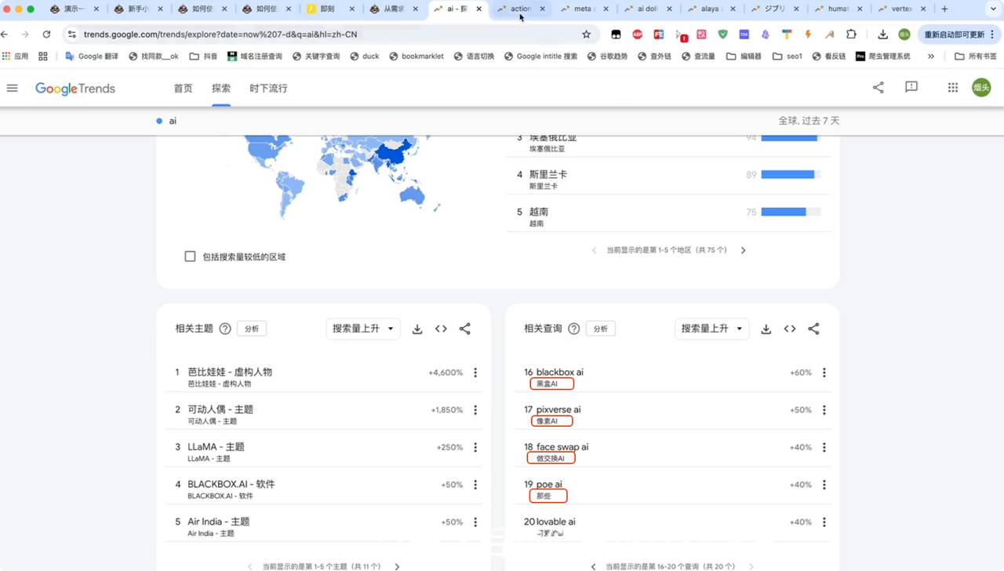Open more options for blackbox ai row
This screenshot has width=1004, height=571.
(x=824, y=373)
